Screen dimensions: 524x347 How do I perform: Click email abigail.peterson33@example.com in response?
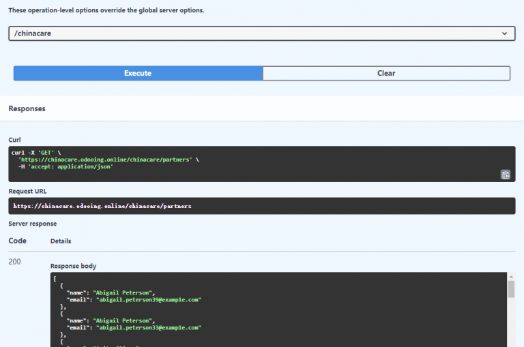[x=149, y=327]
